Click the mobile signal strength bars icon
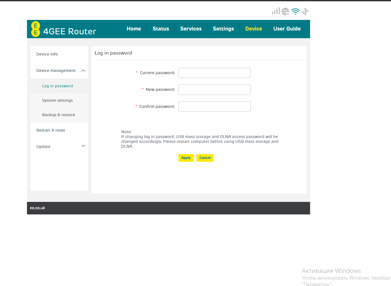 pos(276,12)
